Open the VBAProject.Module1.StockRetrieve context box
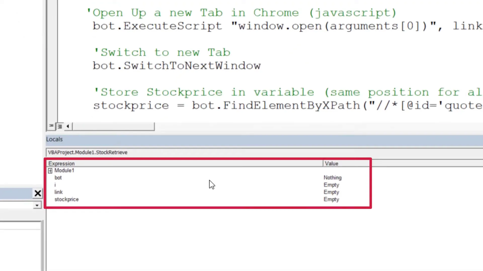 pos(88,152)
